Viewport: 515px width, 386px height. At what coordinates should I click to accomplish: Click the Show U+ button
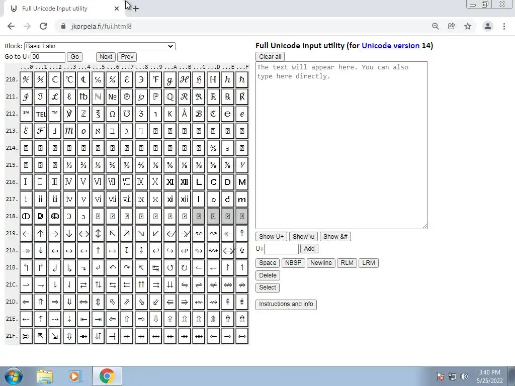click(271, 236)
